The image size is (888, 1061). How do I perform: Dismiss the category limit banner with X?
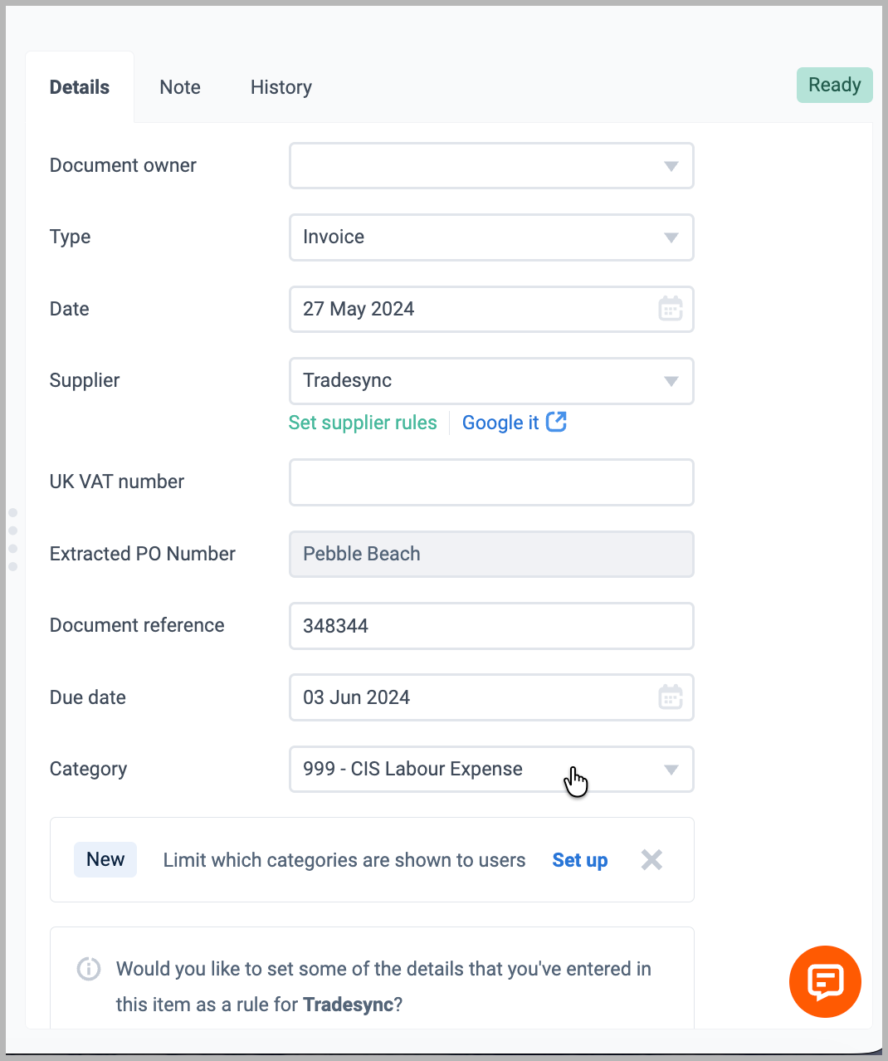click(652, 860)
